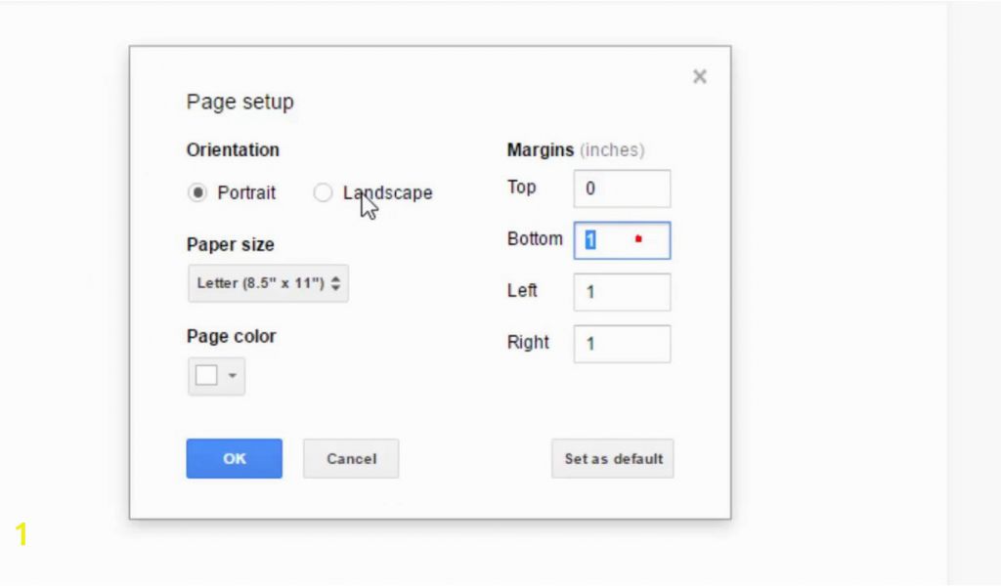Select the Right margin input field
The width and height of the screenshot is (1001, 586).
pyautogui.click(x=622, y=344)
